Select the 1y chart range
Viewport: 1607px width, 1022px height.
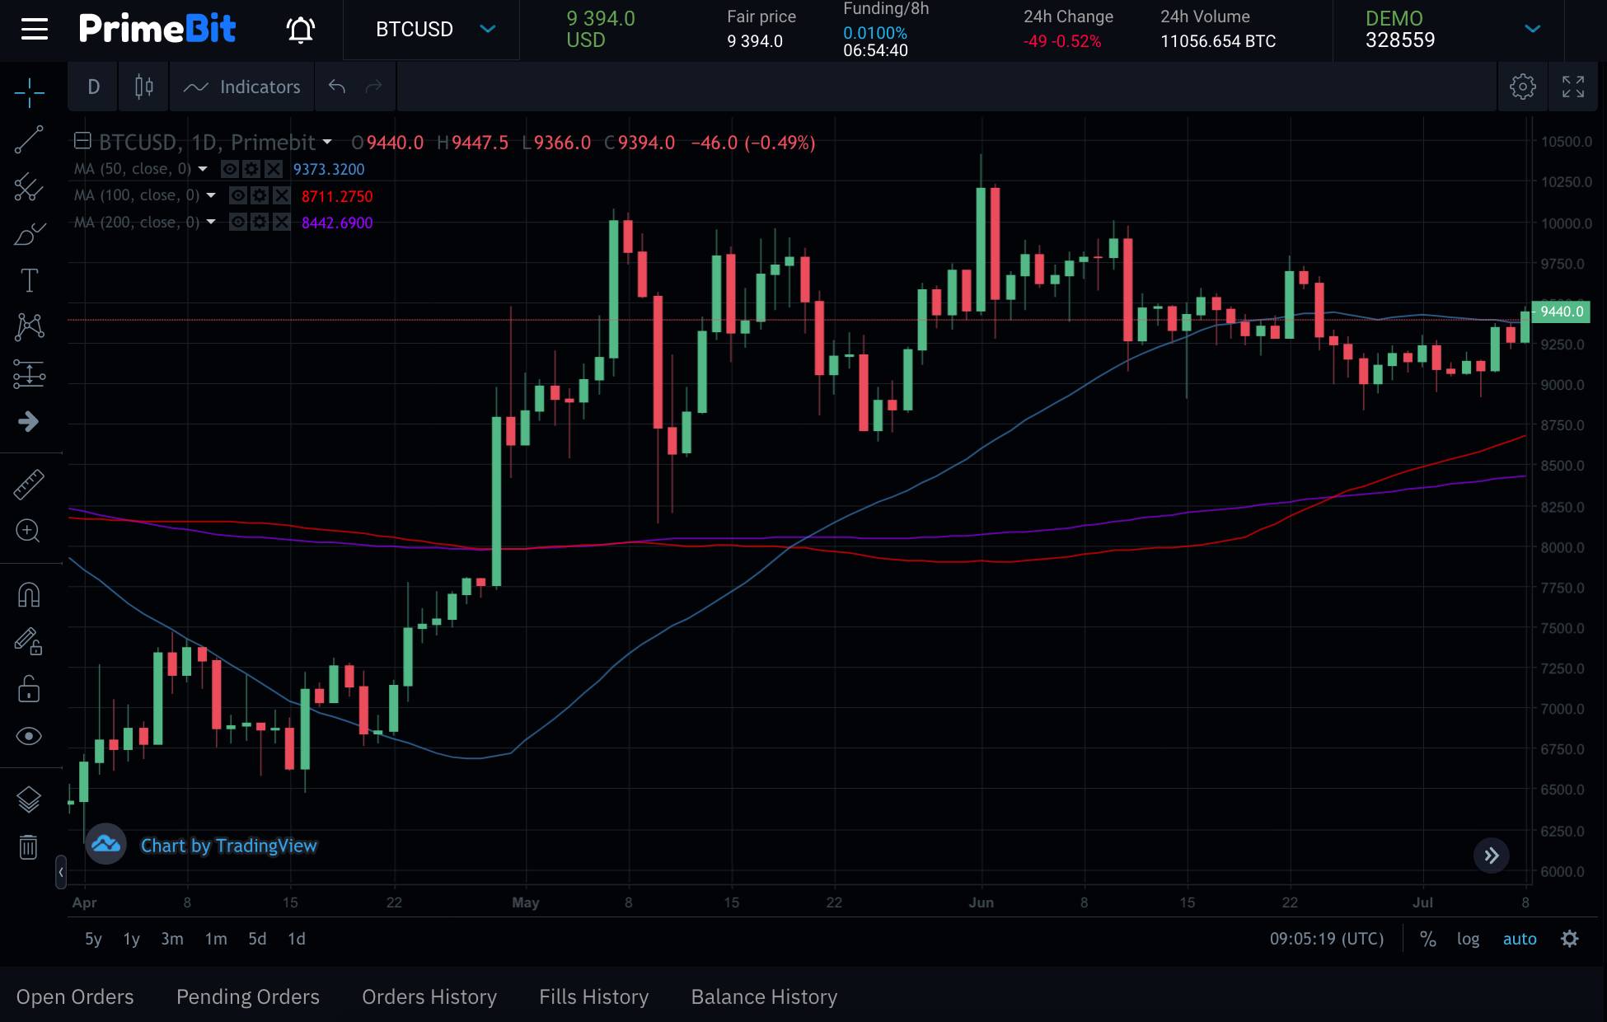131,939
